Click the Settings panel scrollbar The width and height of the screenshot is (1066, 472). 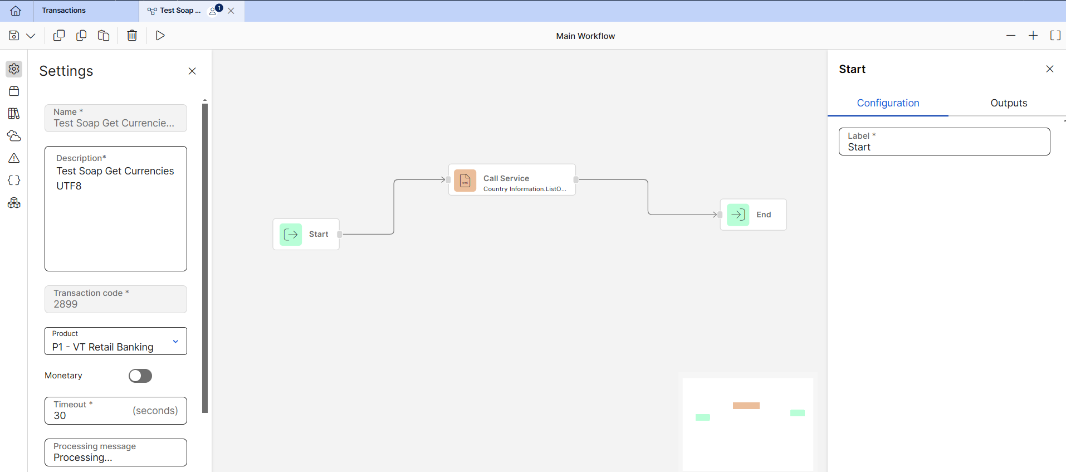[205, 256]
